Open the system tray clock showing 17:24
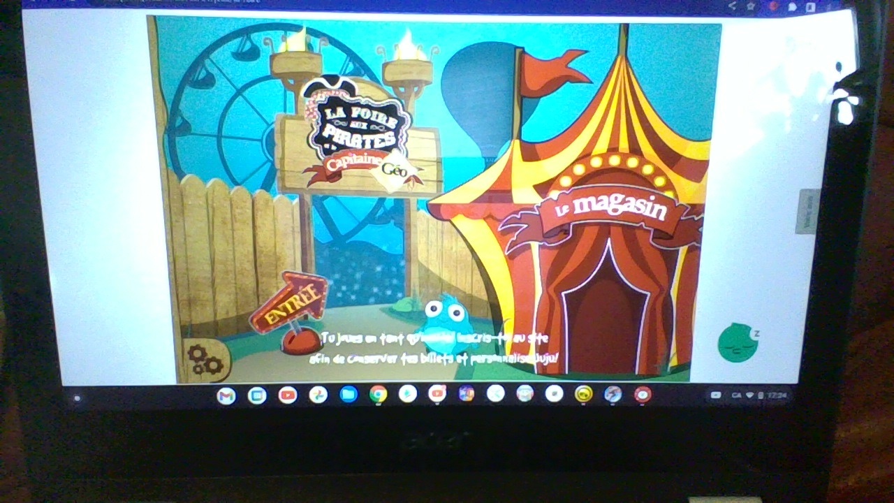 click(777, 395)
